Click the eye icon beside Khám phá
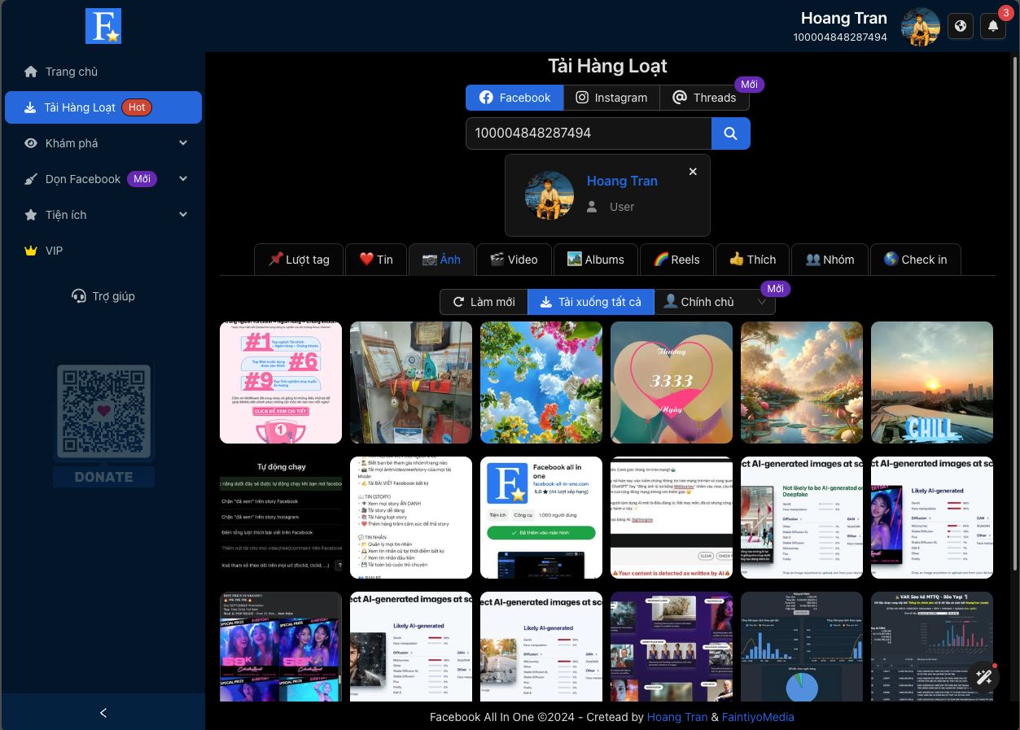Image resolution: width=1020 pixels, height=730 pixels. tap(31, 143)
